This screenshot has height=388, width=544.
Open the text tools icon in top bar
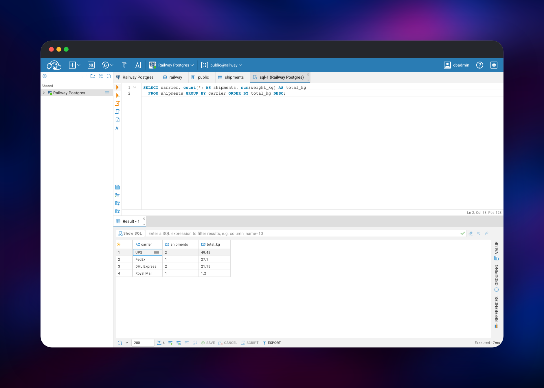pos(124,65)
